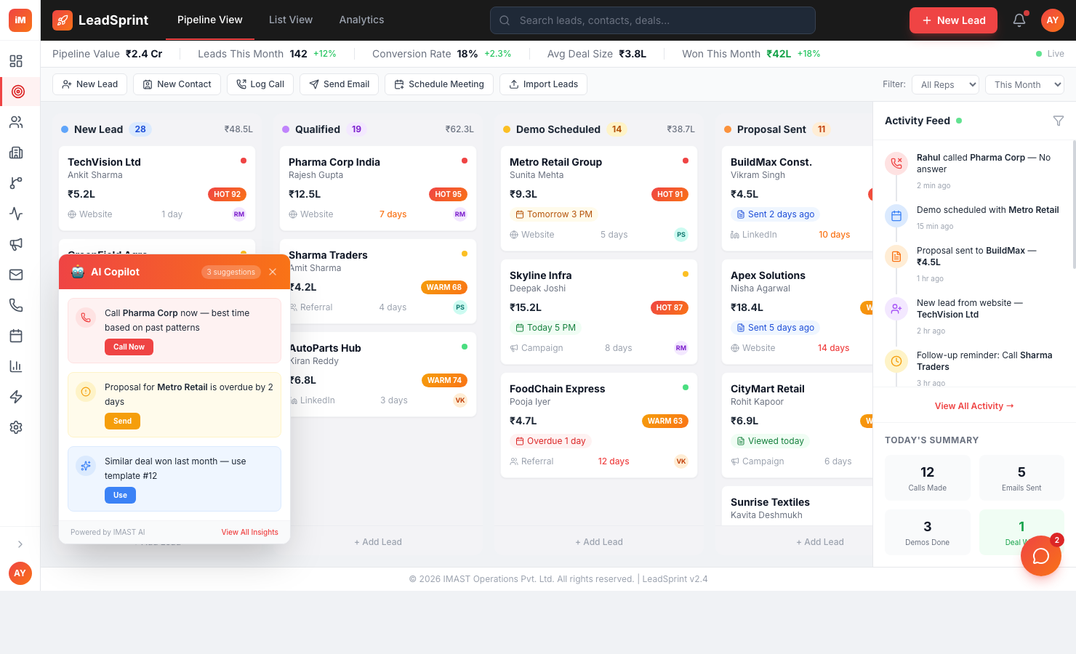Open the All Reps filter dropdown

945,84
